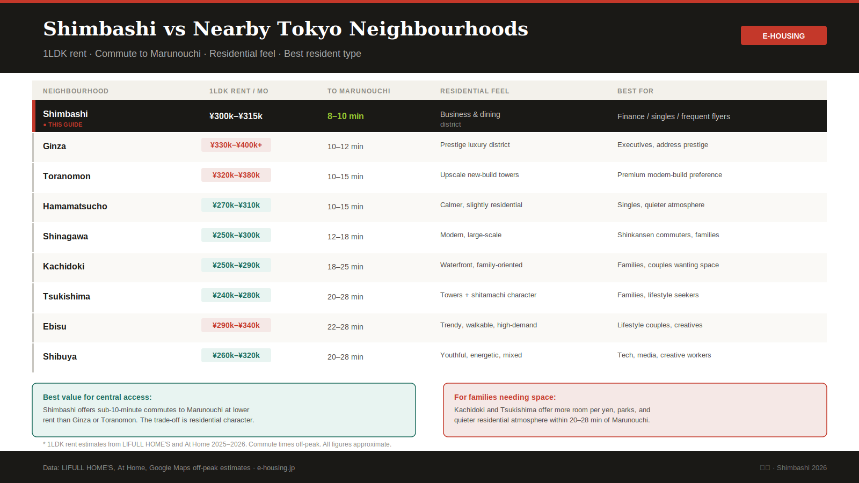Click Shinagawa rent badge ¥250k–¥300k
This screenshot has width=859, height=483.
(x=236, y=235)
